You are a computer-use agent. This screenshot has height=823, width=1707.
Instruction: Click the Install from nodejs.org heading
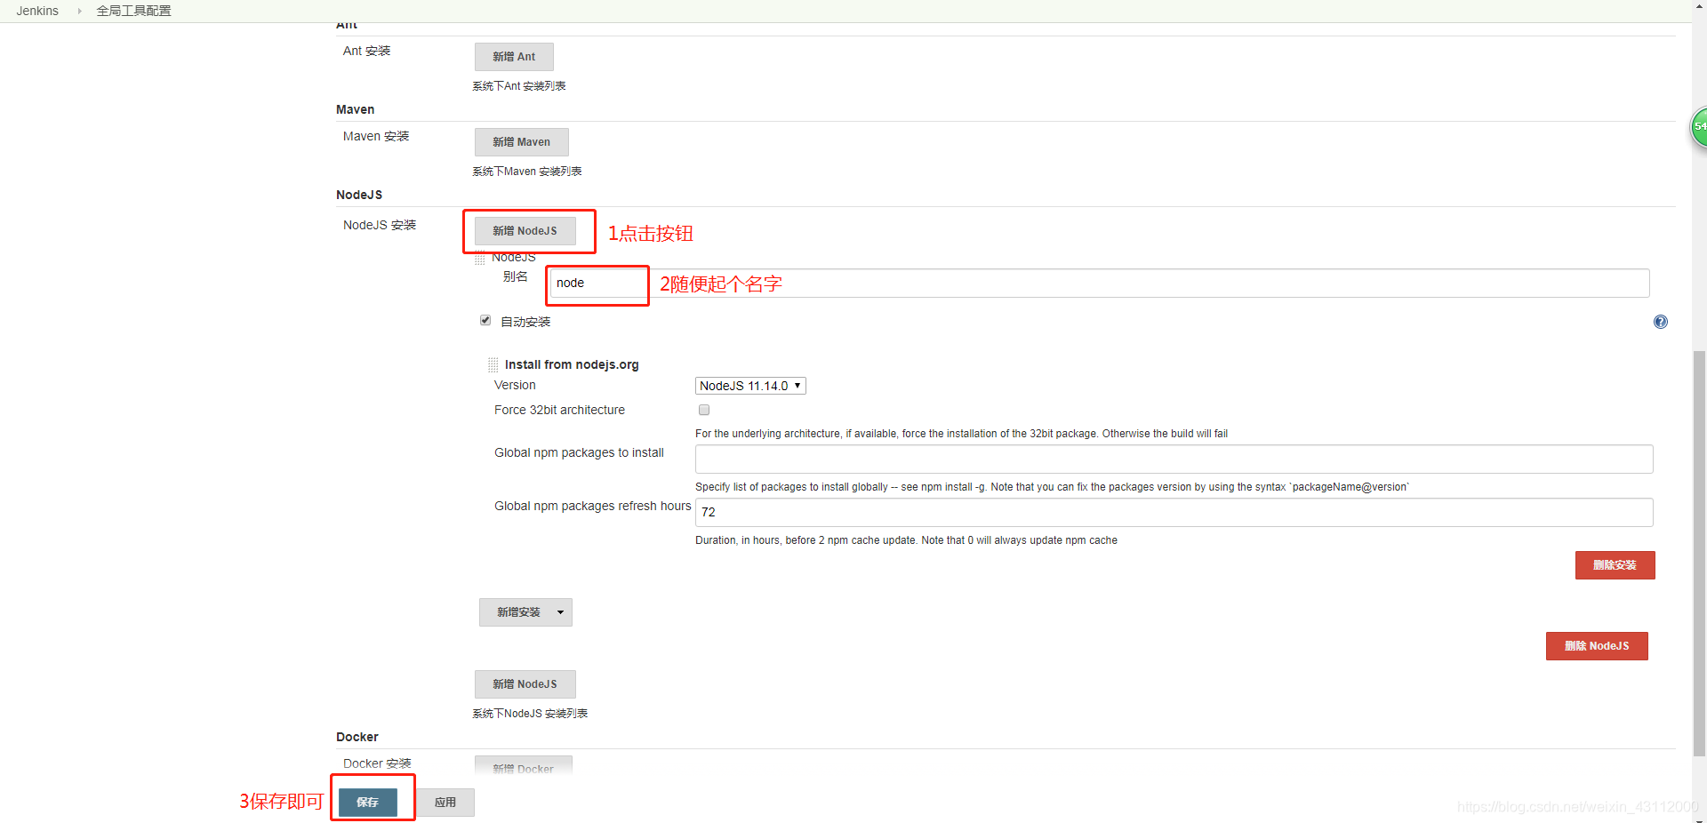pos(572,364)
